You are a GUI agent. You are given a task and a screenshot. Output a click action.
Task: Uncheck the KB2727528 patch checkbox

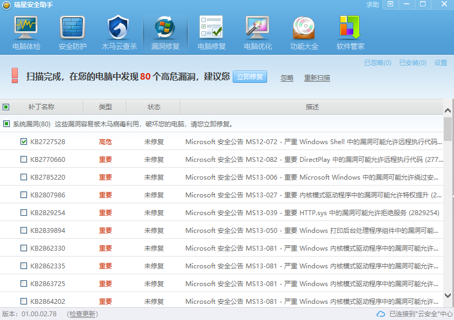click(x=24, y=142)
